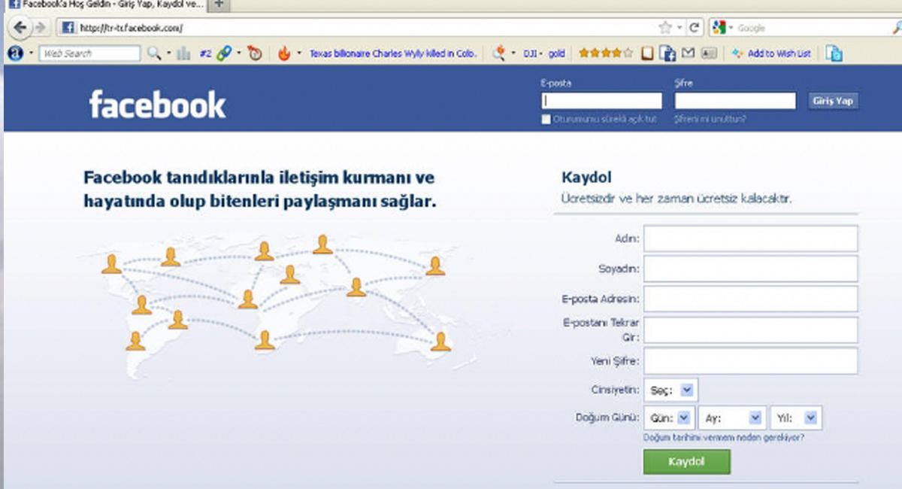
Task: Open the 'Ay' month dropdown
Action: tap(732, 418)
